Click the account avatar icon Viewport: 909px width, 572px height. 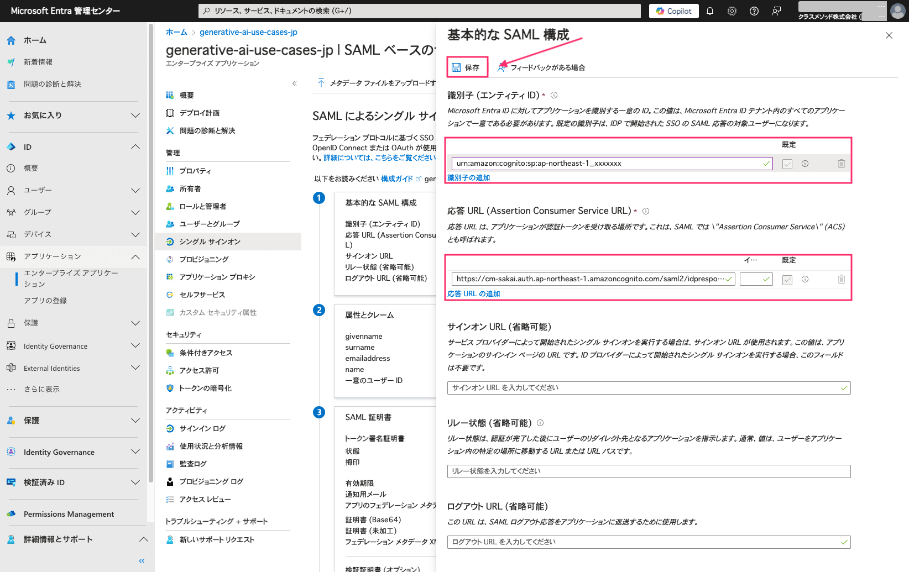point(898,11)
